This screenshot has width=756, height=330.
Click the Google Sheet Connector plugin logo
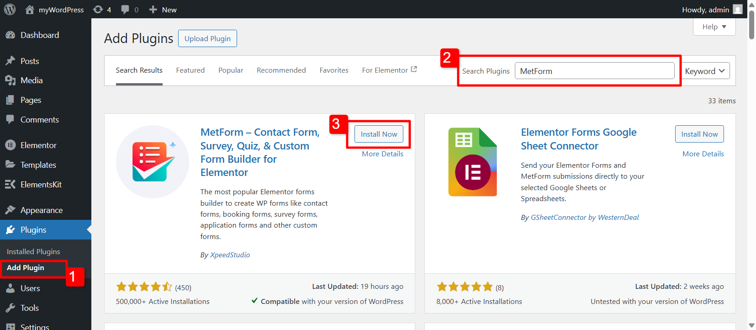click(473, 162)
